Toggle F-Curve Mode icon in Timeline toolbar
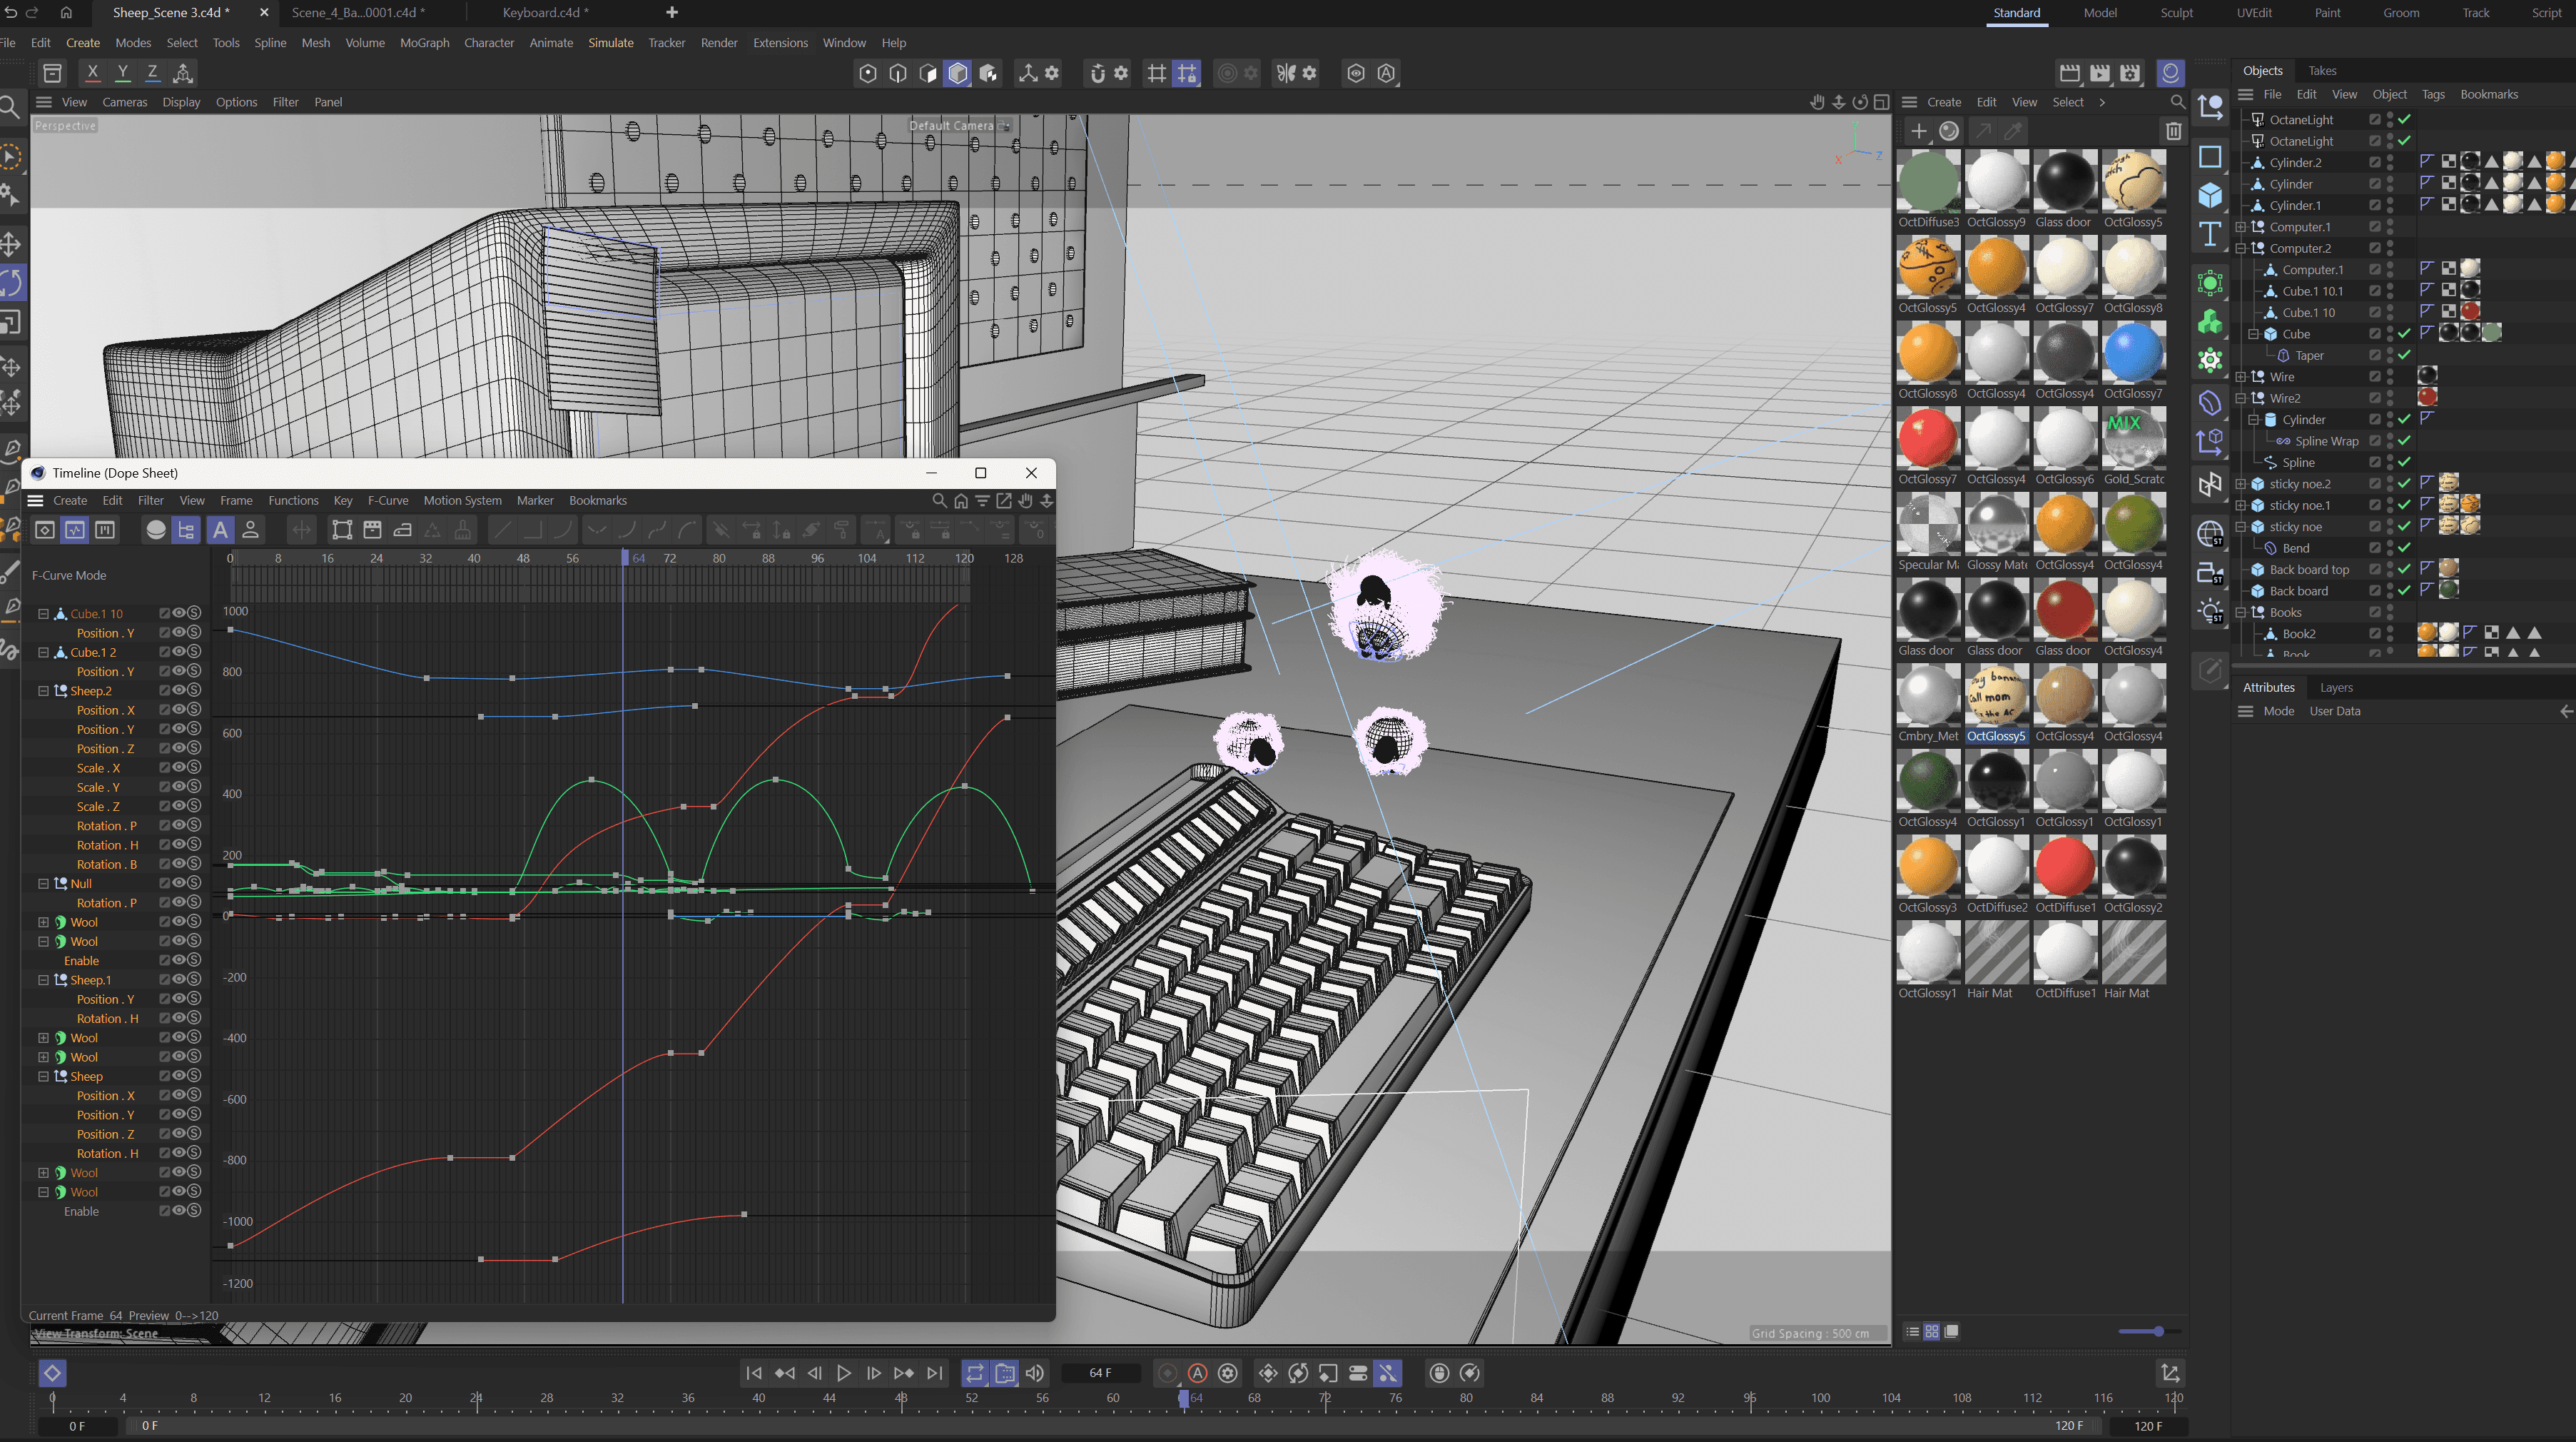Screen dimensions: 2576x1442 75,530
